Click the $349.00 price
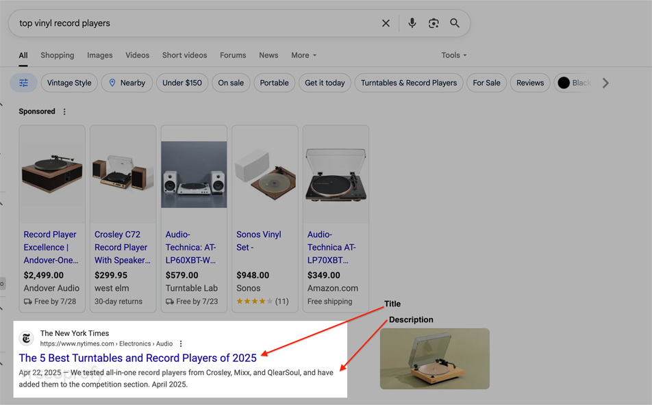The height and width of the screenshot is (405, 652). (324, 276)
